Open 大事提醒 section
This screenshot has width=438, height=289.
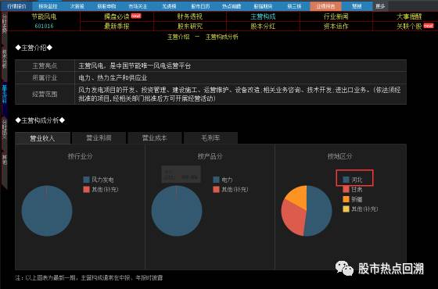click(x=409, y=16)
